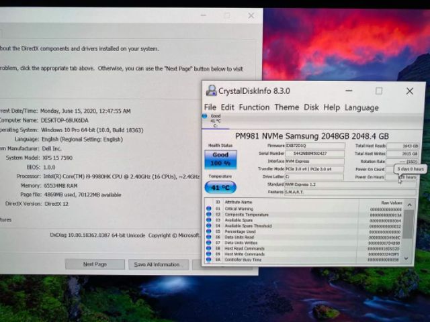Click the Intel Core i9-9980HK processor text
The height and width of the screenshot is (322, 430).
122,176
